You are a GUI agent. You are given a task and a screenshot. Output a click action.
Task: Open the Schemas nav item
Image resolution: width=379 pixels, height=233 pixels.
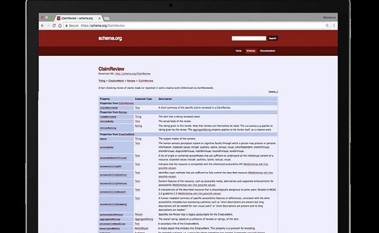[250, 51]
